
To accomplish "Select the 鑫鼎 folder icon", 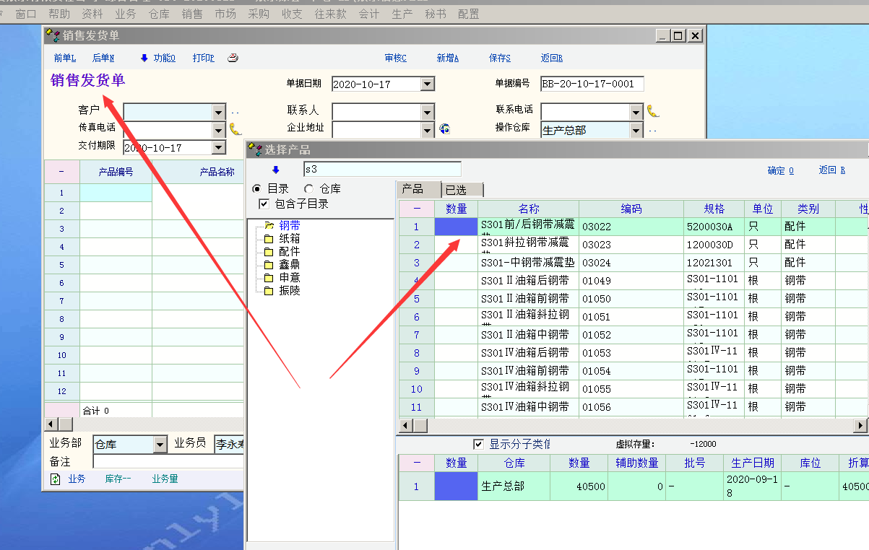I will [x=269, y=265].
